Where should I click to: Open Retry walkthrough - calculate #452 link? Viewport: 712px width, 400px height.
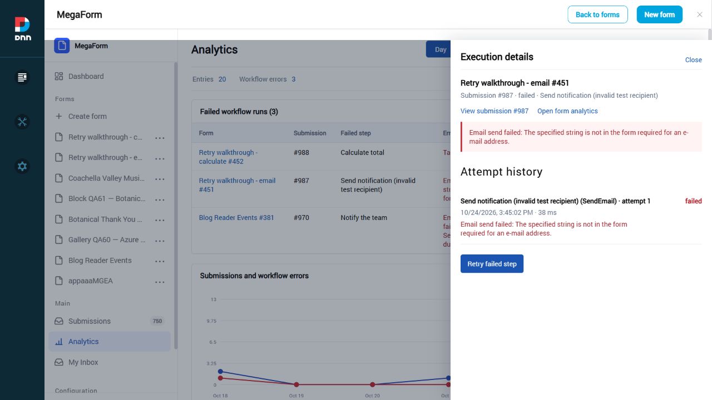[x=228, y=157]
